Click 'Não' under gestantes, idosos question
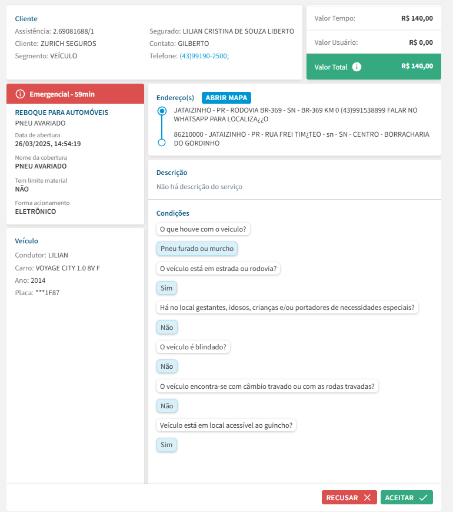453x512 pixels. point(166,327)
